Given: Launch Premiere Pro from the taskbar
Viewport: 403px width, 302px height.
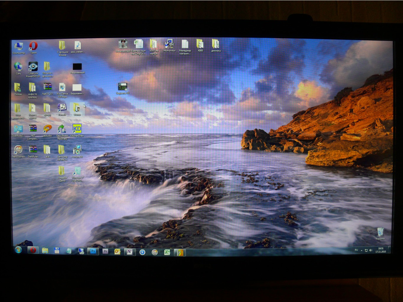Looking at the screenshot, I should pos(105,251).
